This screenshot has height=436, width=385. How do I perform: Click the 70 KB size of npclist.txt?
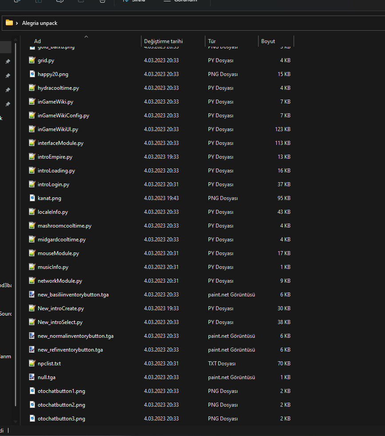[x=284, y=364]
